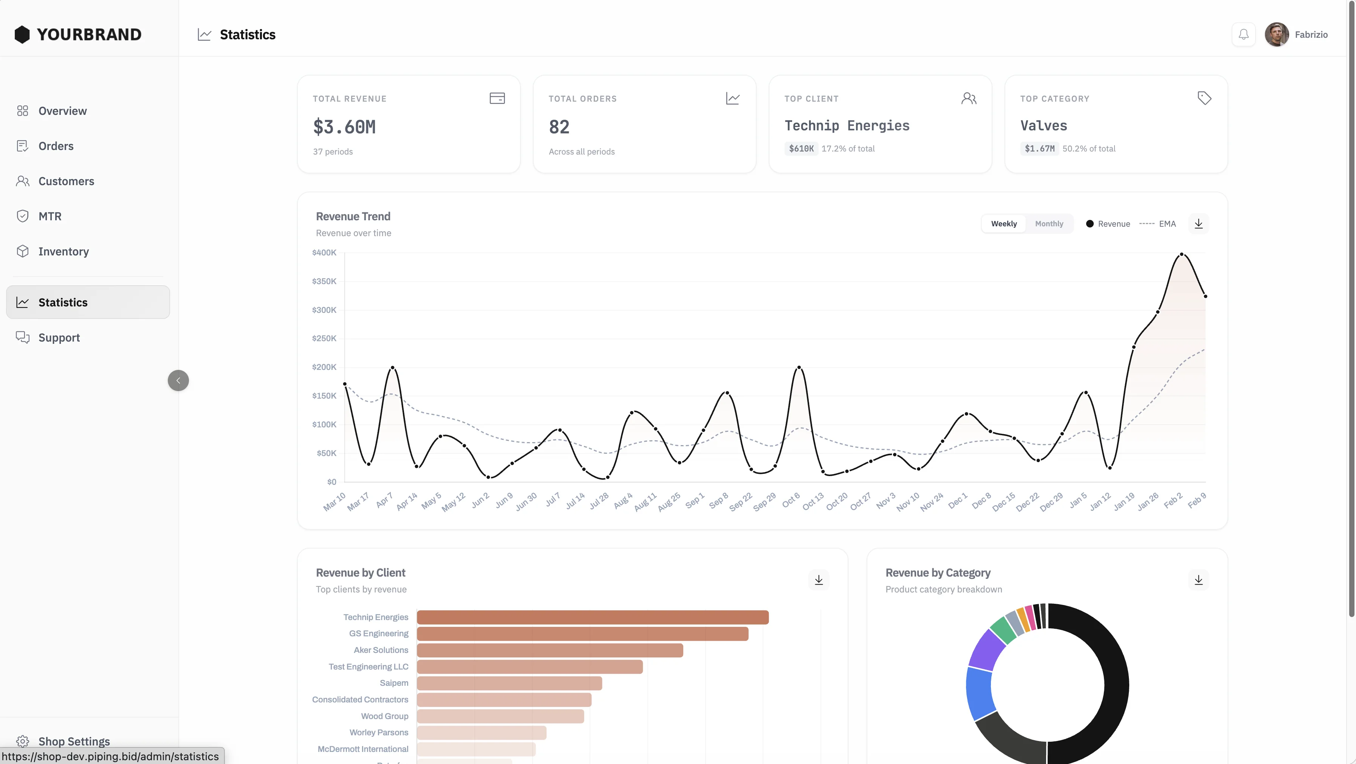Collapse the sidebar with chevron button
The height and width of the screenshot is (764, 1356).
coord(178,380)
